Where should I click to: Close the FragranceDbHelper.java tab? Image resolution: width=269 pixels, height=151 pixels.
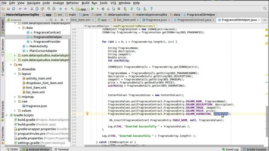[259, 20]
